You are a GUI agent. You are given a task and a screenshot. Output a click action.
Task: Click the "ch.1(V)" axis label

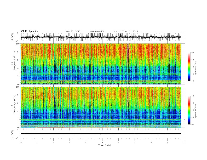point(13,37)
